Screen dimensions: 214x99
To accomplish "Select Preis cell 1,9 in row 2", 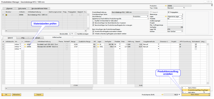I will pos(124,47).
